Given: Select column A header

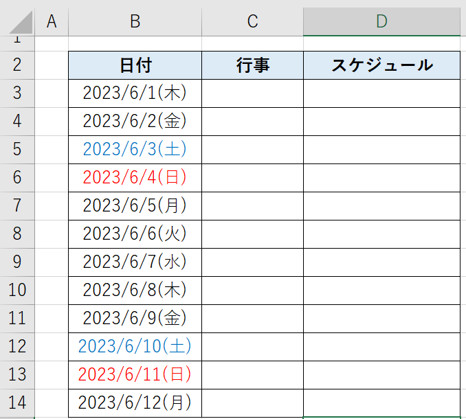Looking at the screenshot, I should click(52, 21).
